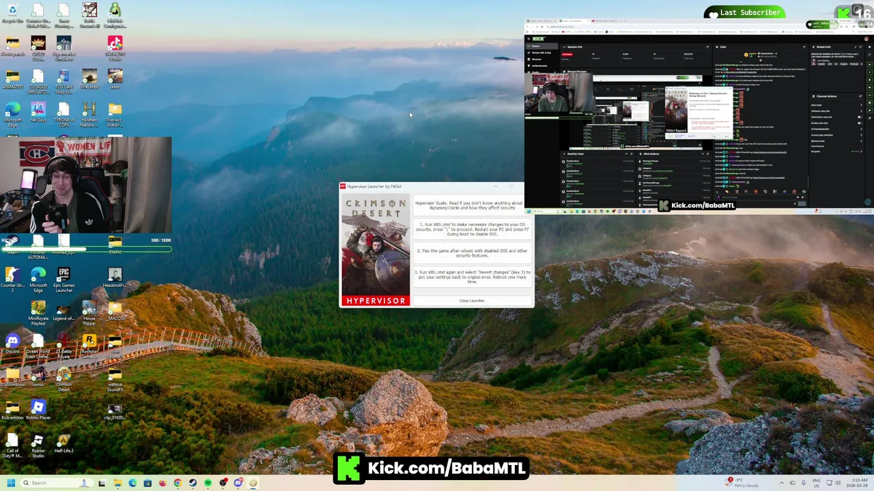Image resolution: width=874 pixels, height=491 pixels.
Task: Open the Recycle Bin desktop icon
Action: click(x=12, y=14)
